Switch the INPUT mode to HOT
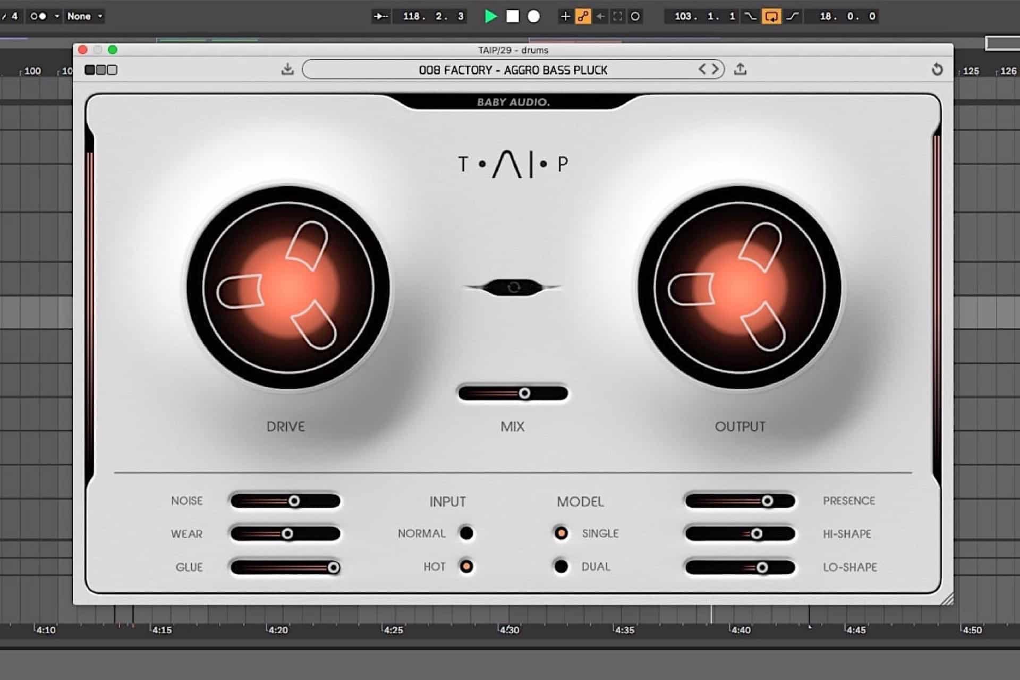The width and height of the screenshot is (1020, 680). tap(466, 566)
